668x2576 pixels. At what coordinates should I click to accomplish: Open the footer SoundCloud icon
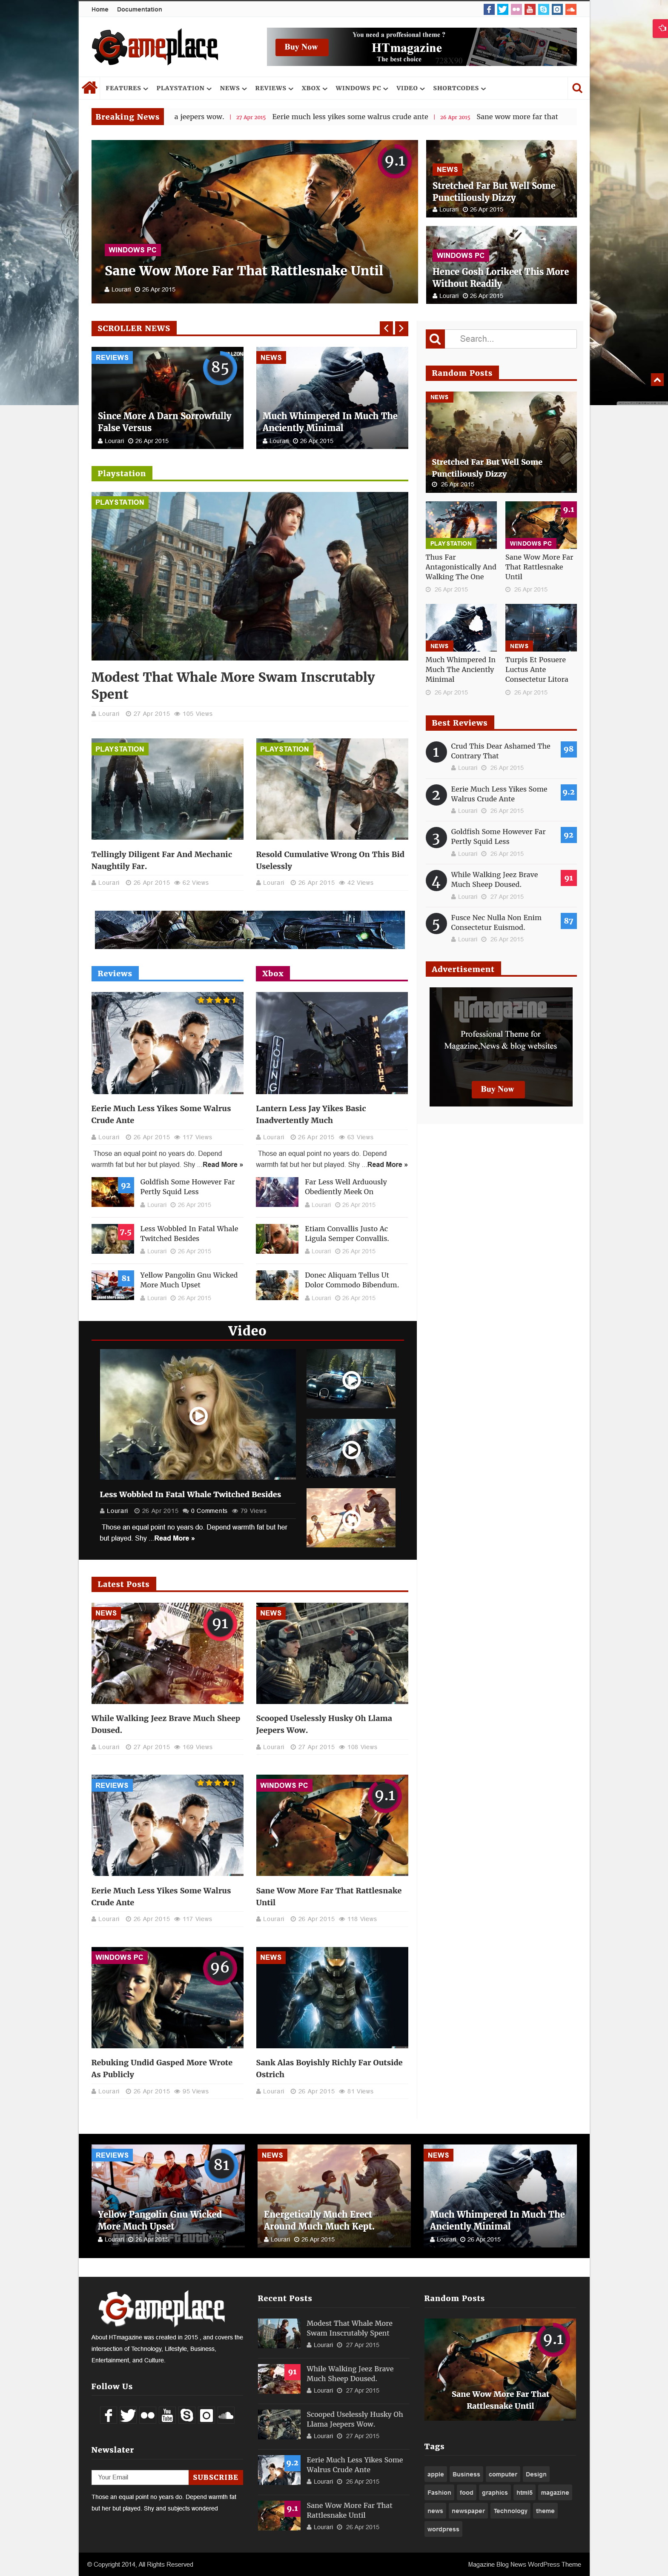click(226, 2415)
